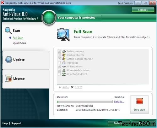Enable the Mailboxes checkbox
Image resolution: width=157 pixels, height=128 pixels.
59,62
